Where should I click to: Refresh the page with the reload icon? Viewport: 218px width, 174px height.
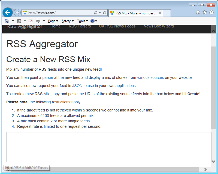click(x=104, y=13)
